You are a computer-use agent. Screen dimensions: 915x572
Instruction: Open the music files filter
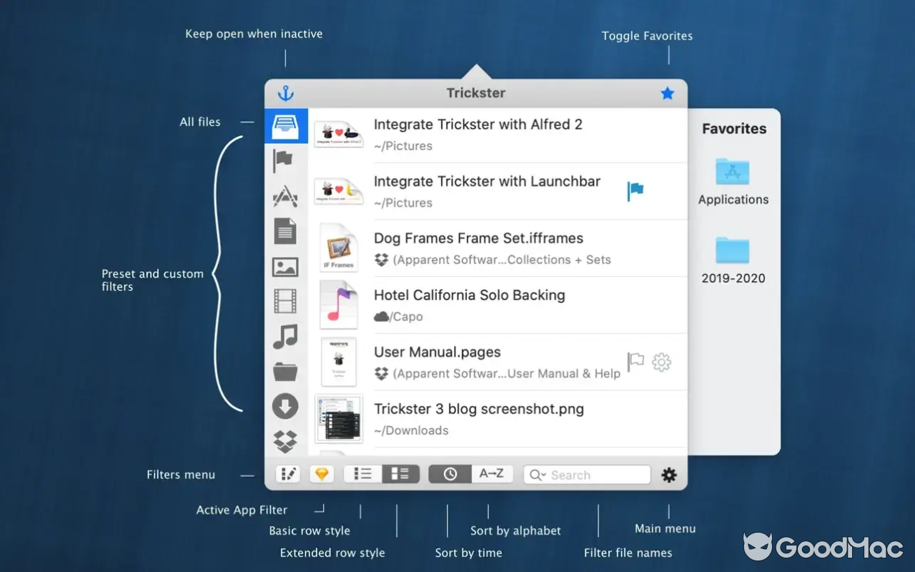point(285,336)
